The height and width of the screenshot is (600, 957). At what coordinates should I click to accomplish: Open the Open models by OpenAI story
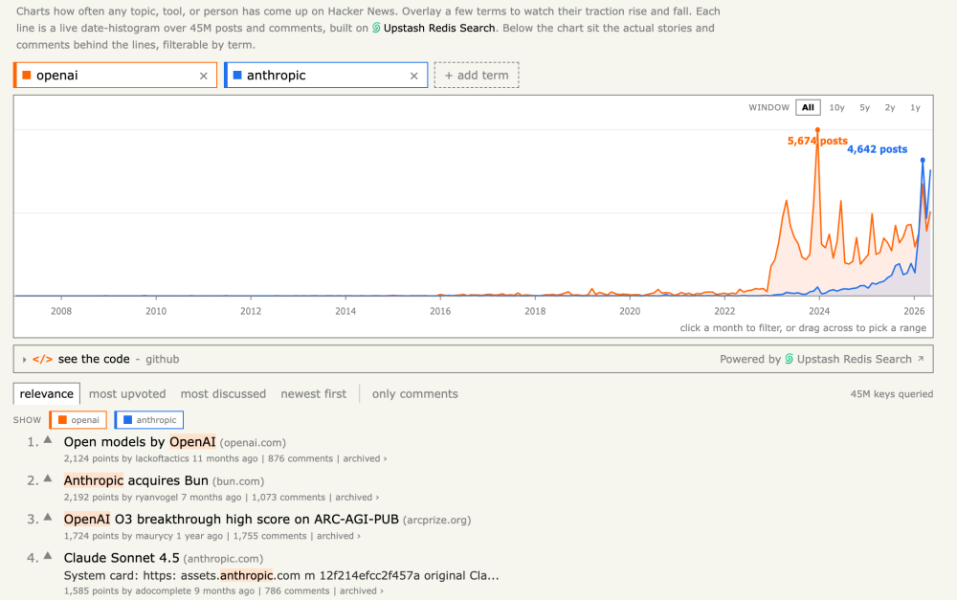tap(140, 442)
